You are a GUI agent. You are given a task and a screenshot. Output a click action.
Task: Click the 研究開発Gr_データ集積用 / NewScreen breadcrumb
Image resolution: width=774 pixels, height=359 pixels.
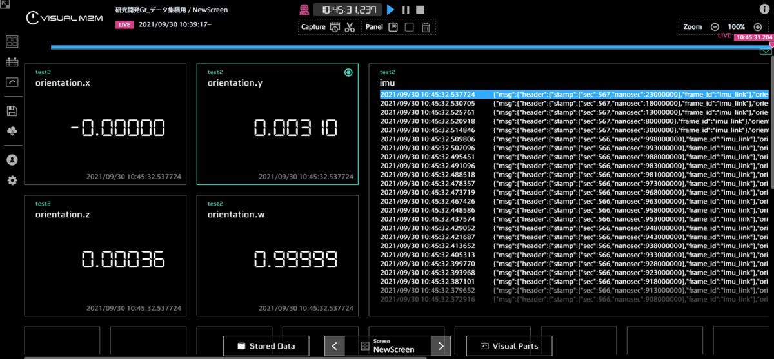coord(171,10)
